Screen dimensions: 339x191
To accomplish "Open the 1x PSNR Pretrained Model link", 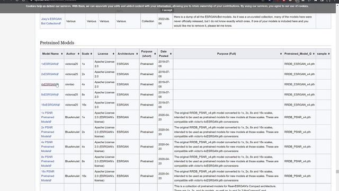I will (x=48, y=117).
